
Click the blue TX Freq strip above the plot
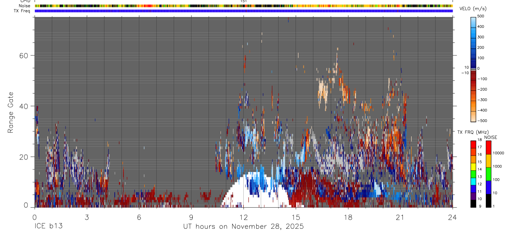point(244,11)
